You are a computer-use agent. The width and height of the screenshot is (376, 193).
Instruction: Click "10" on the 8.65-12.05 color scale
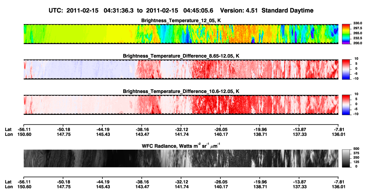[356, 58]
